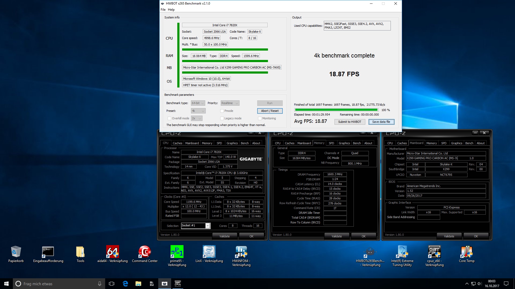
Task: Enable Legacy mode checkbox
Action: 222,118
